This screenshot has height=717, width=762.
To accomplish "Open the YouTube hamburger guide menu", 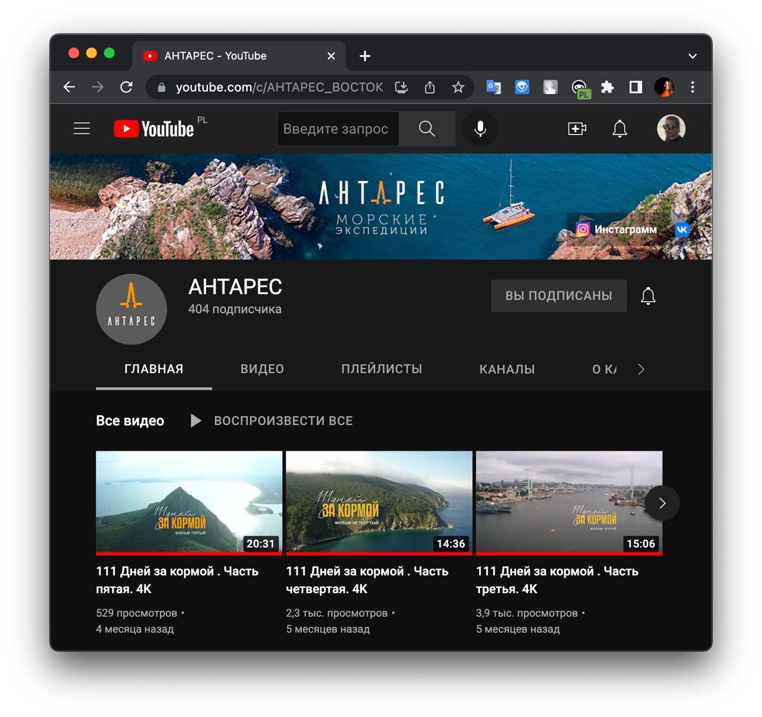I will [82, 129].
